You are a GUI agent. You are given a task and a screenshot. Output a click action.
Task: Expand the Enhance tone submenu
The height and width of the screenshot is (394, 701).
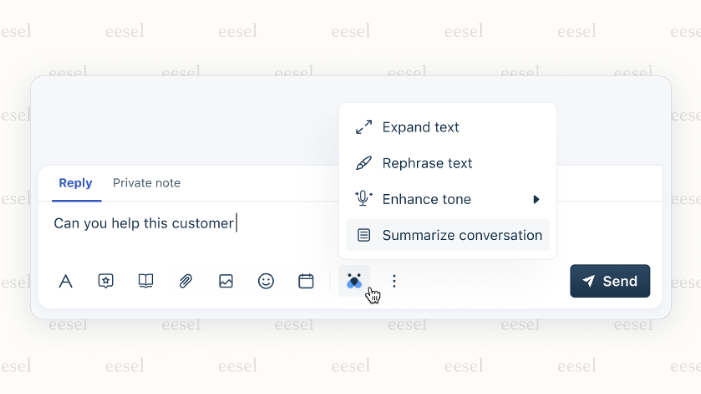tap(537, 199)
